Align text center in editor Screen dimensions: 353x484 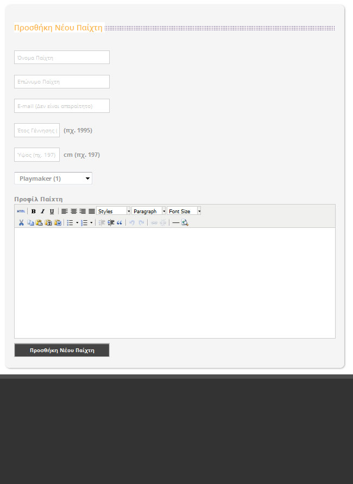pos(73,211)
